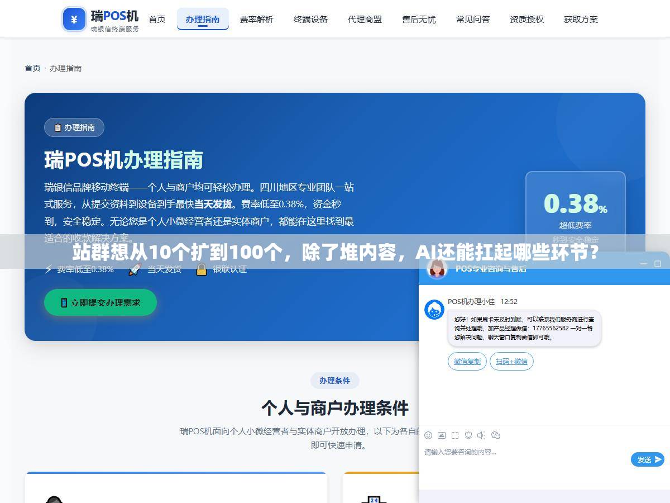The image size is (670, 503).
Task: Click the rating icon in chat toolbar
Action: (x=468, y=435)
